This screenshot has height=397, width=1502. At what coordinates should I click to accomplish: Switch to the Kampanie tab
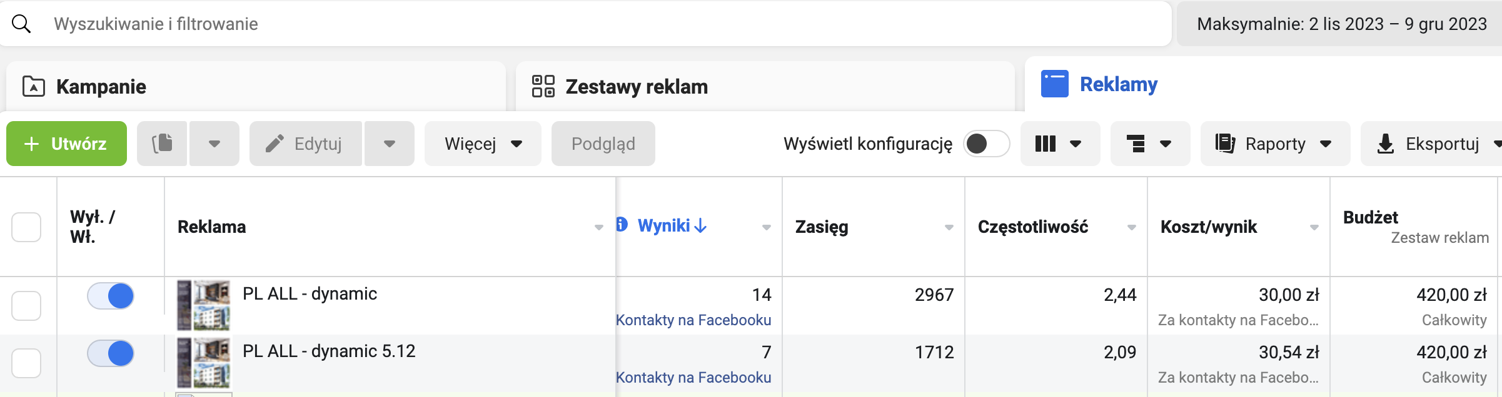(x=100, y=87)
